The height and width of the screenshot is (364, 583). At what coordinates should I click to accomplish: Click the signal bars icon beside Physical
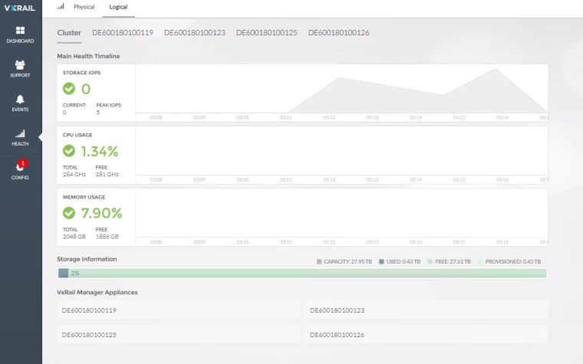pyautogui.click(x=61, y=6)
